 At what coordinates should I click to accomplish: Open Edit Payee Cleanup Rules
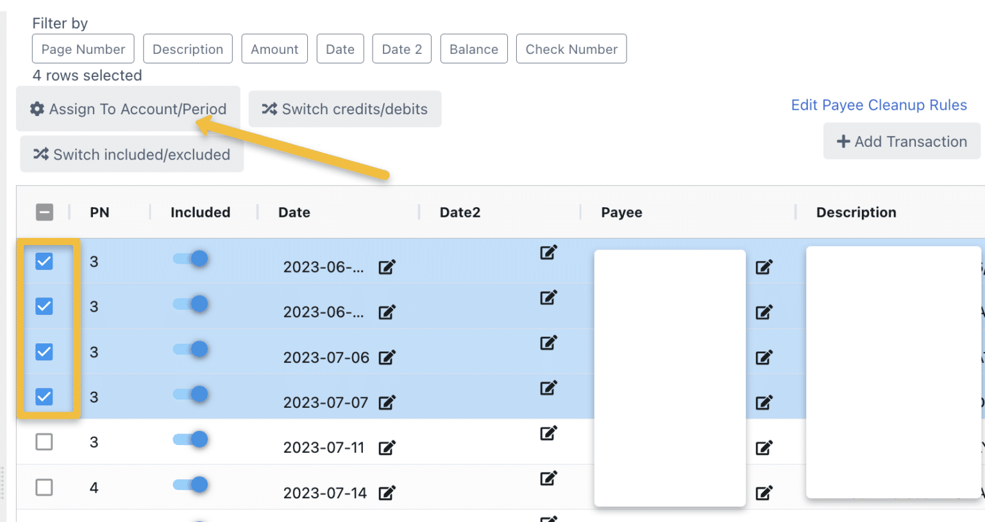pyautogui.click(x=879, y=105)
